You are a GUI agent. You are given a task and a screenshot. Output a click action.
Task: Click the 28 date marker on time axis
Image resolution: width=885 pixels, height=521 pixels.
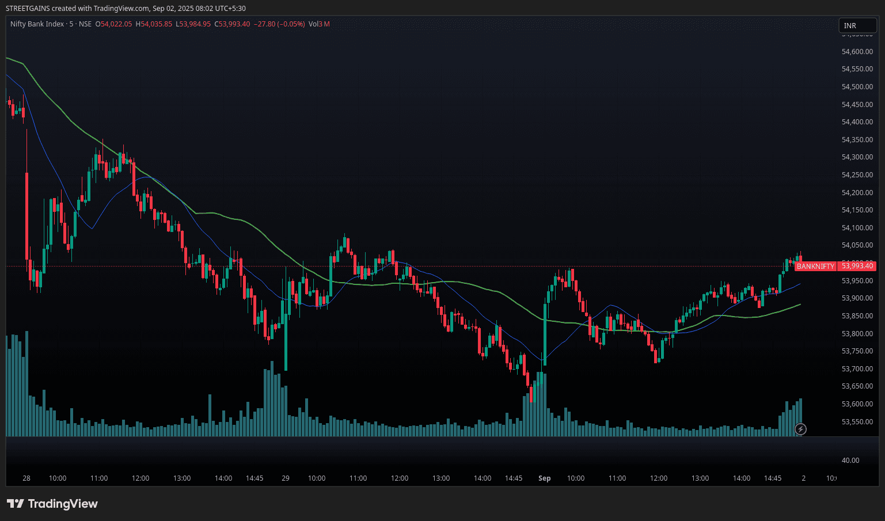coord(26,478)
